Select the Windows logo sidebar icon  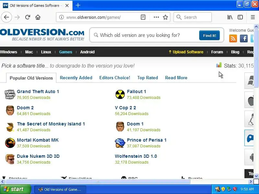[249, 81]
